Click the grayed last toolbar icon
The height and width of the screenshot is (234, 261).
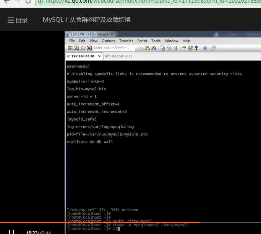[214, 48]
